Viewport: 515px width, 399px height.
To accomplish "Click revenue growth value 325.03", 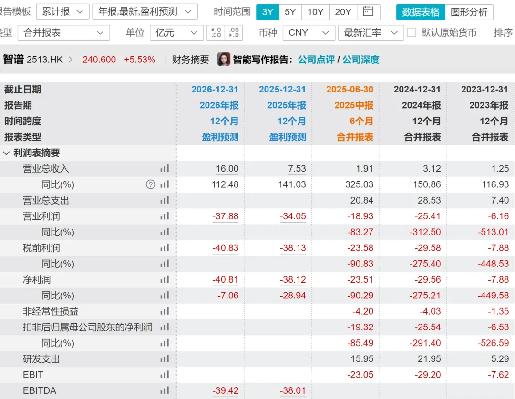I will pyautogui.click(x=360, y=184).
